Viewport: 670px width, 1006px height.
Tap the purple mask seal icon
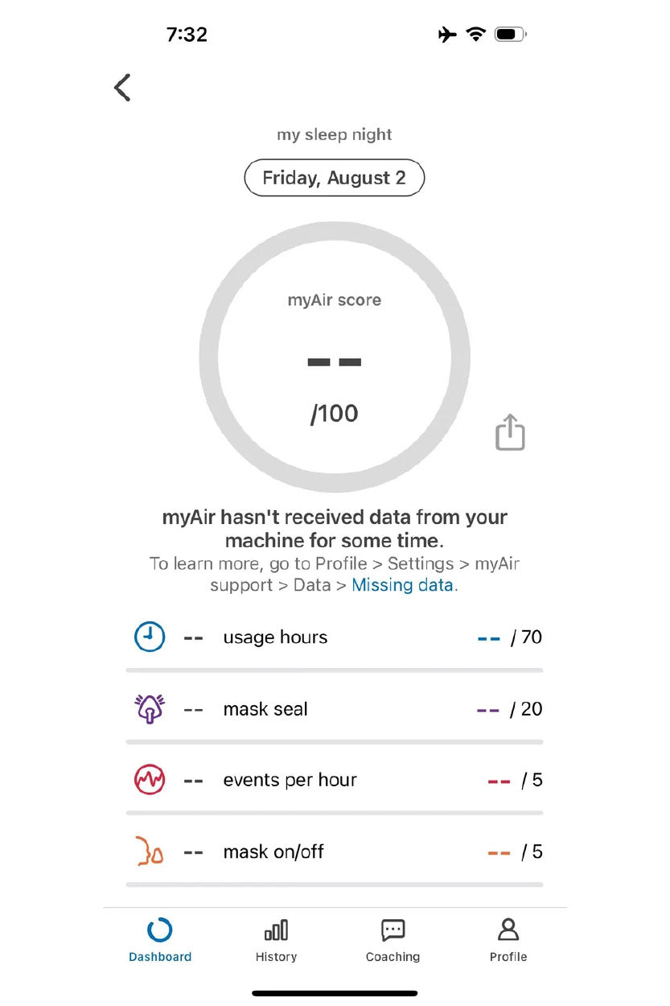(x=150, y=709)
